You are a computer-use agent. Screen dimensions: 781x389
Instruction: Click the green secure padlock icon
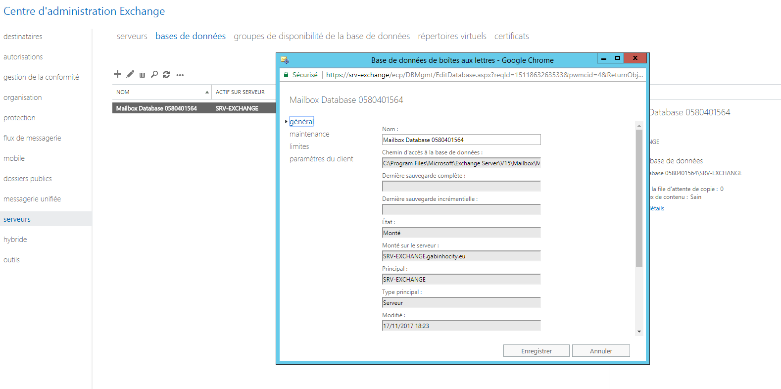click(286, 75)
